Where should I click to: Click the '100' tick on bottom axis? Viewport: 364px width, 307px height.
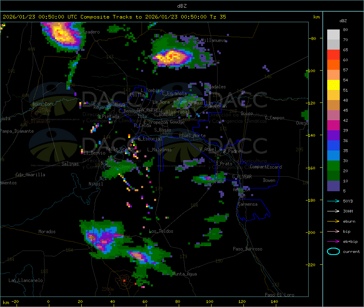(210, 301)
